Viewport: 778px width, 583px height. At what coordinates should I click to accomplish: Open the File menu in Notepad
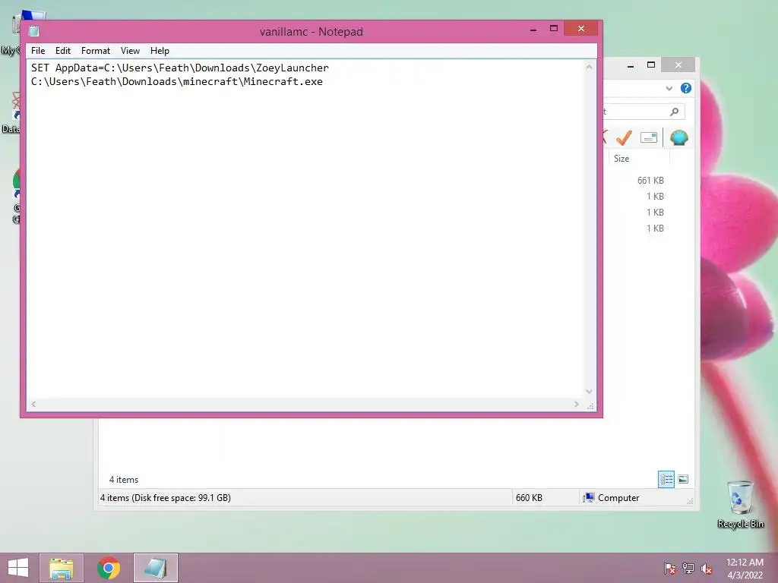(38, 51)
